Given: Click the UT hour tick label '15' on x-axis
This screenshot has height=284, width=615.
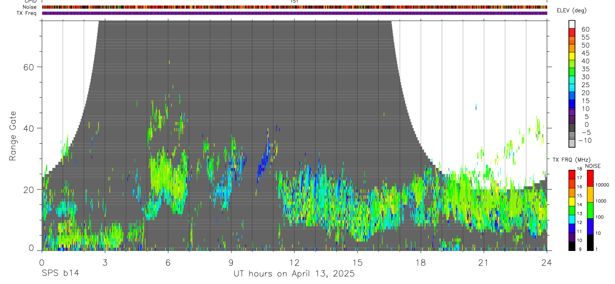Looking at the screenshot, I should (358, 262).
